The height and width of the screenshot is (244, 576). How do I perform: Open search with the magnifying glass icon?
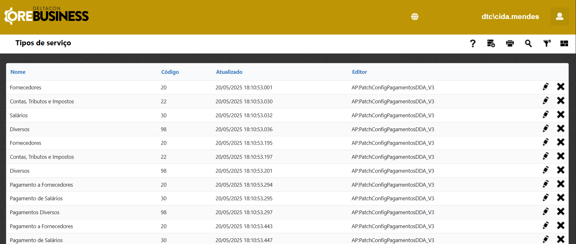pos(528,43)
